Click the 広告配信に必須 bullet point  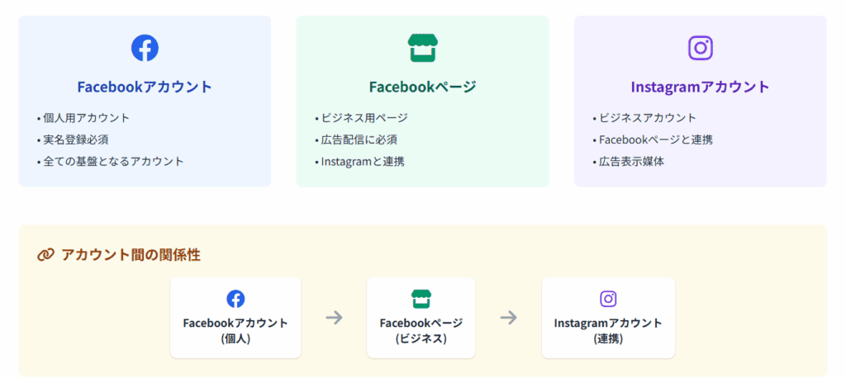pos(353,139)
